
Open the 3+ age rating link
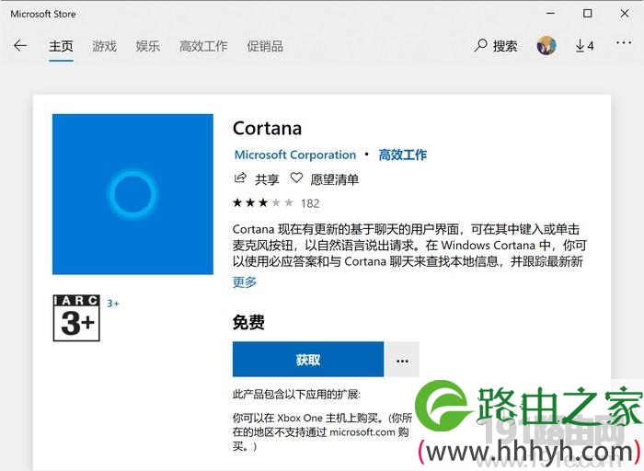pos(113,304)
